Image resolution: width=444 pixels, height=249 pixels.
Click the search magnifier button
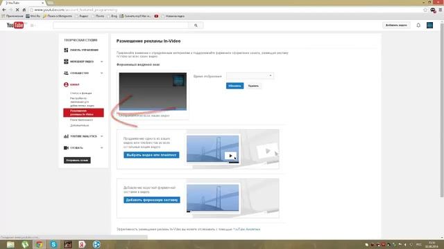196,26
